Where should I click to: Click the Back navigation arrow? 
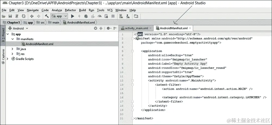32,16
